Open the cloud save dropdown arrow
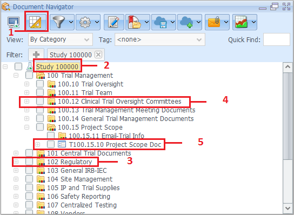294x215 pixels. pyautogui.click(x=173, y=22)
